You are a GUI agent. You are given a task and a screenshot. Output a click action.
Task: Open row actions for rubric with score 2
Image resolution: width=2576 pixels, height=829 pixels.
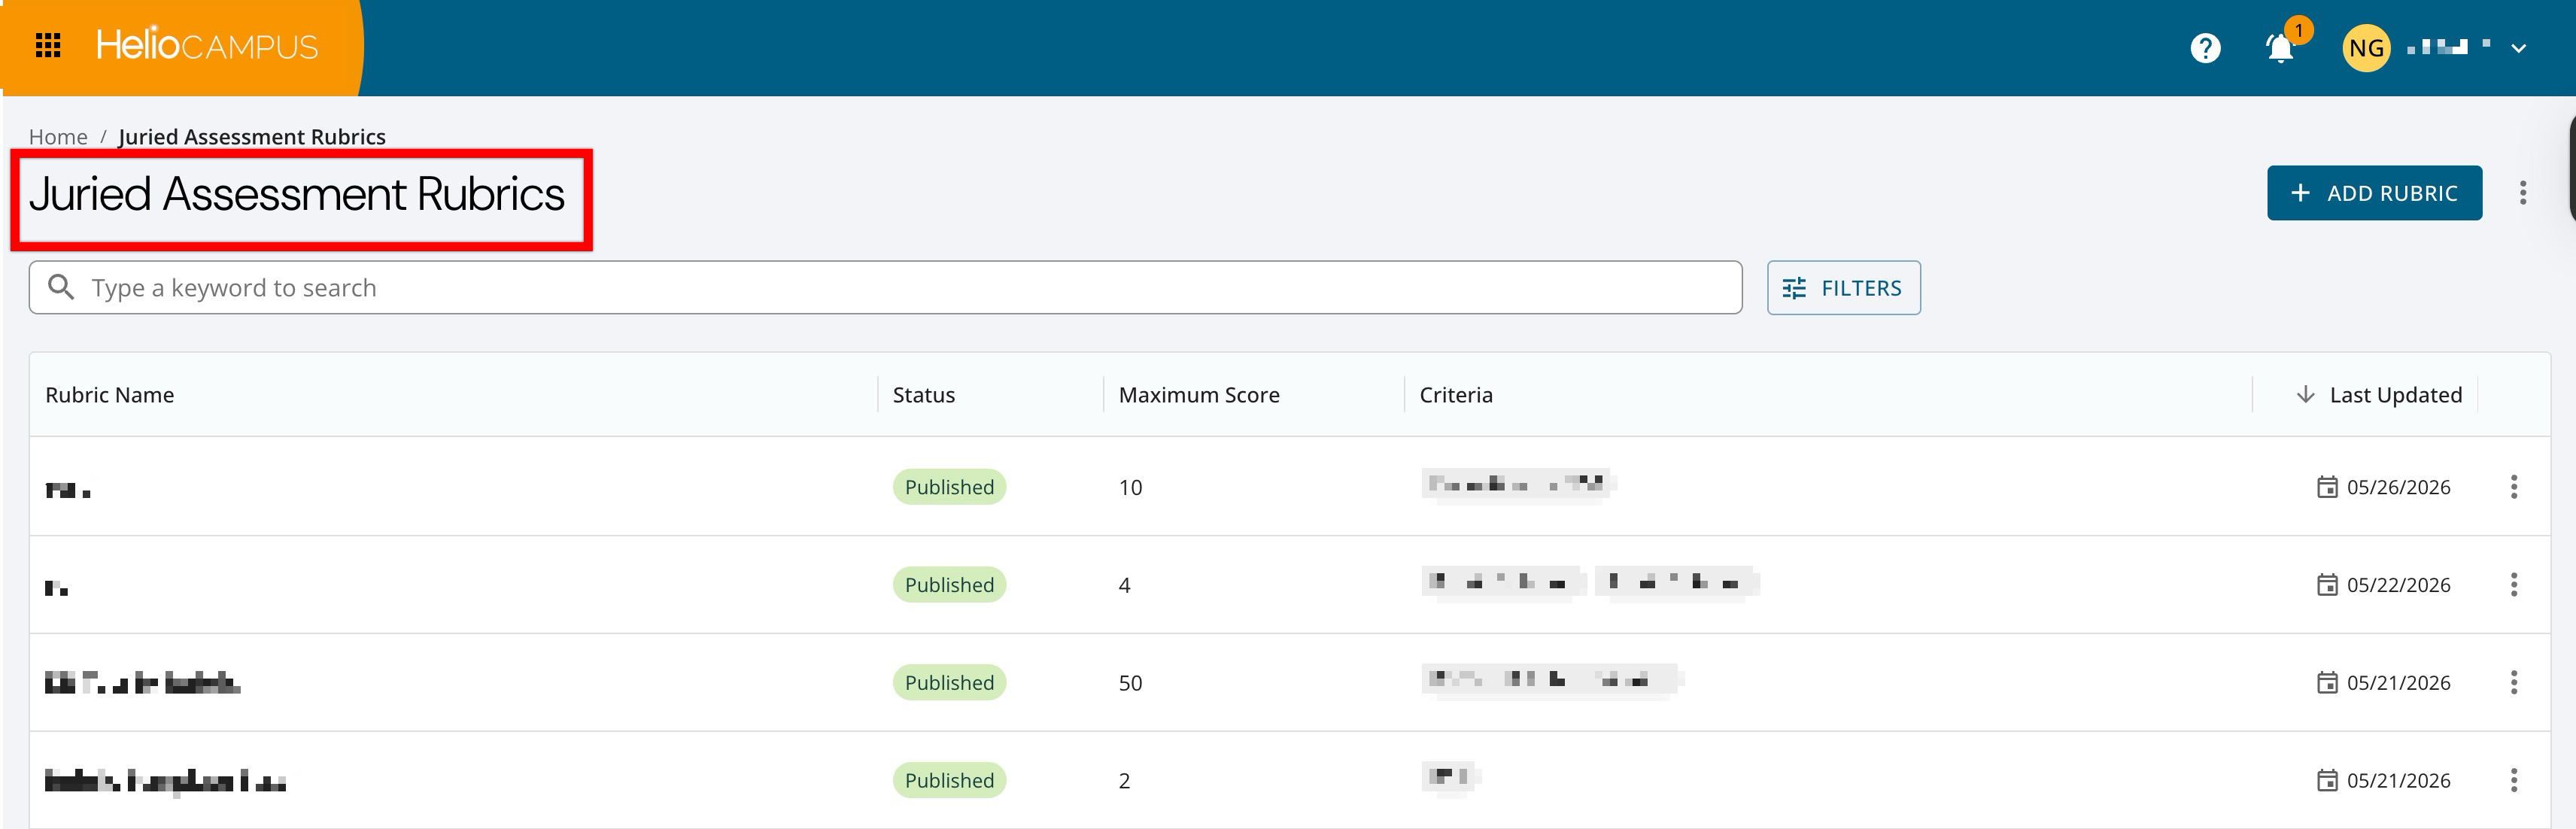coord(2514,780)
